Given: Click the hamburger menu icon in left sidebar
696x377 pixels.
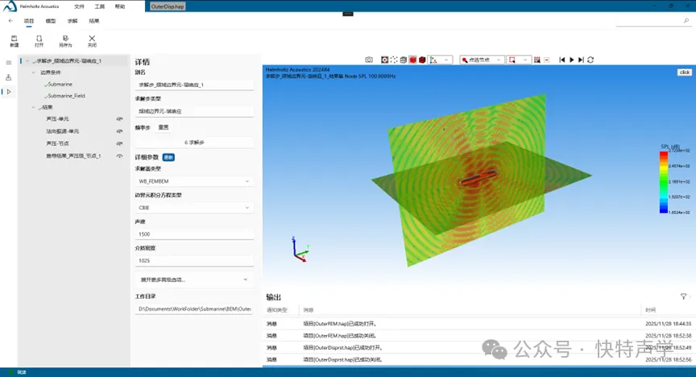Looking at the screenshot, I should pos(9,62).
